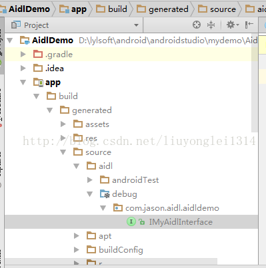266x268 pixels.
Task: Click the AidlDemo project path text
Action: point(168,41)
